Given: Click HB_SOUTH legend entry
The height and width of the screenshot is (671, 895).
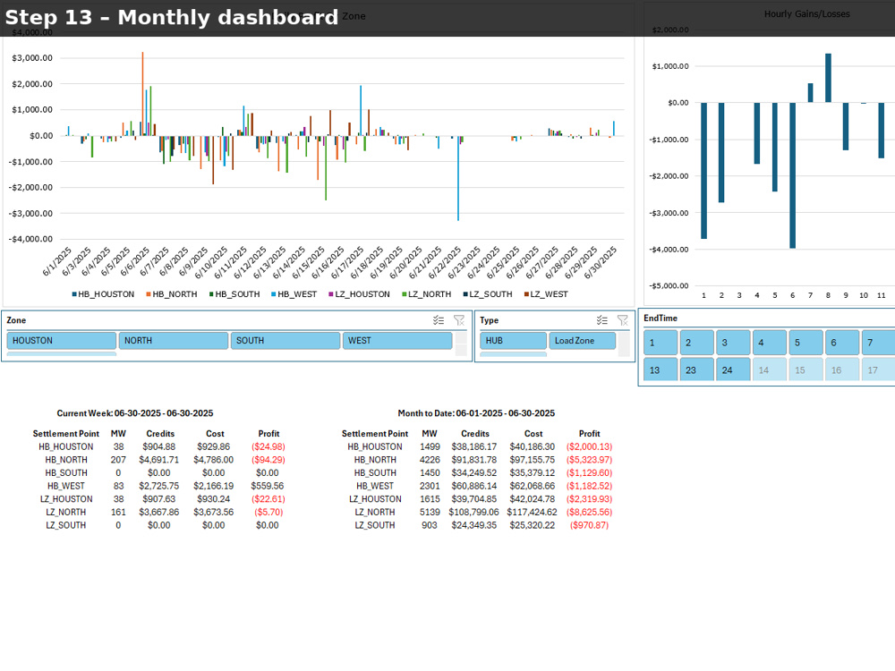Looking at the screenshot, I should click(234, 294).
